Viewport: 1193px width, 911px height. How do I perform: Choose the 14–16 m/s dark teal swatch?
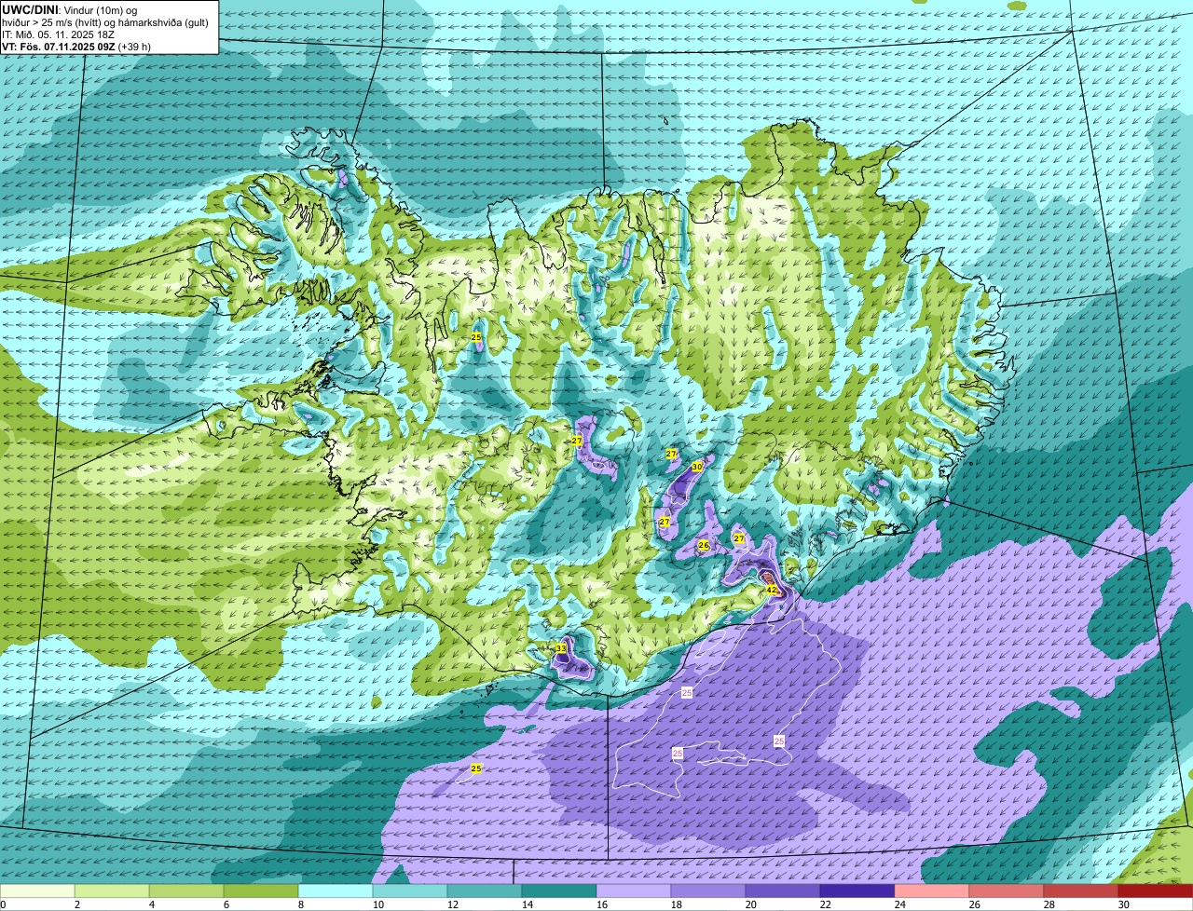pyautogui.click(x=559, y=891)
